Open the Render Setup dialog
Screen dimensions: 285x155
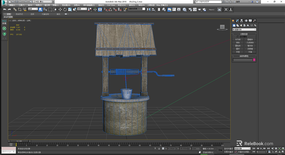(x=190, y=9)
